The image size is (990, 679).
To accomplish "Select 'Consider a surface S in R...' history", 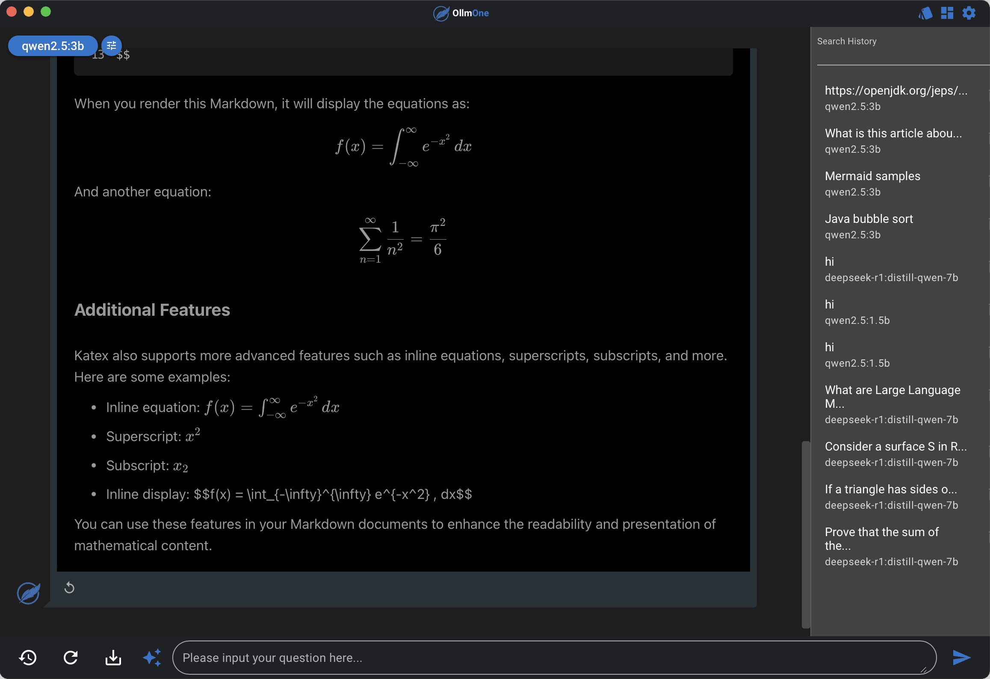I will pyautogui.click(x=895, y=446).
